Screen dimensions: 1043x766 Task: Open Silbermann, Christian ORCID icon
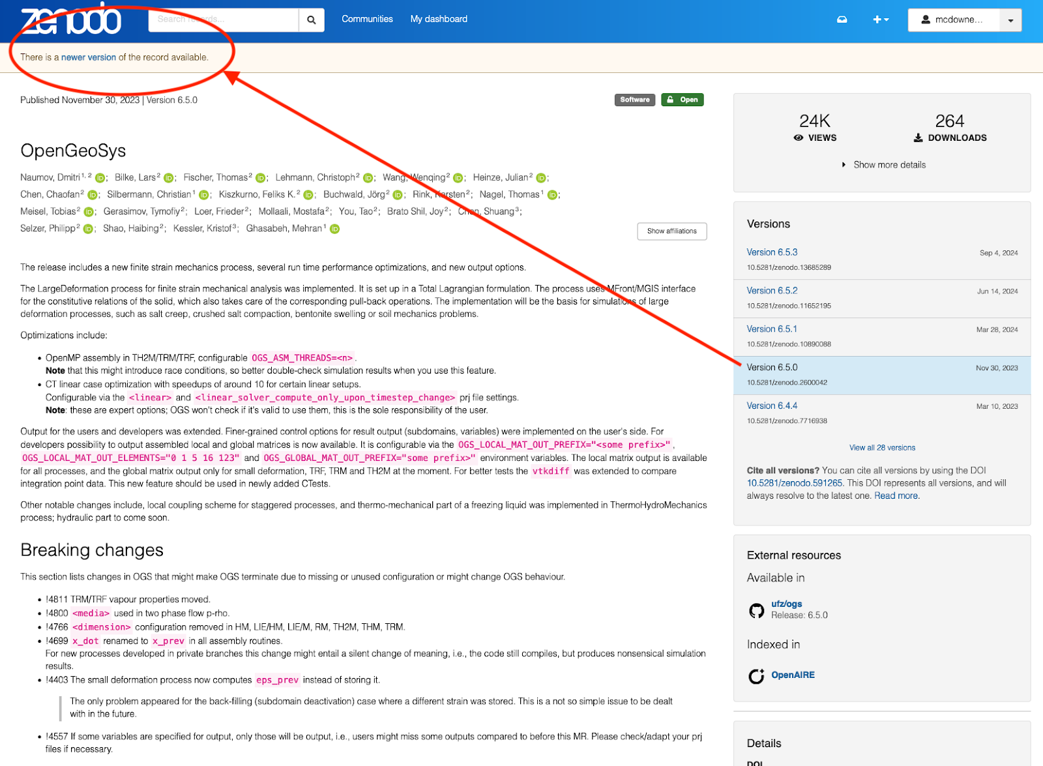point(204,195)
